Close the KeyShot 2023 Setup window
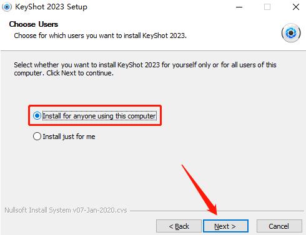Screen dimensions: 306x235 [296, 7]
